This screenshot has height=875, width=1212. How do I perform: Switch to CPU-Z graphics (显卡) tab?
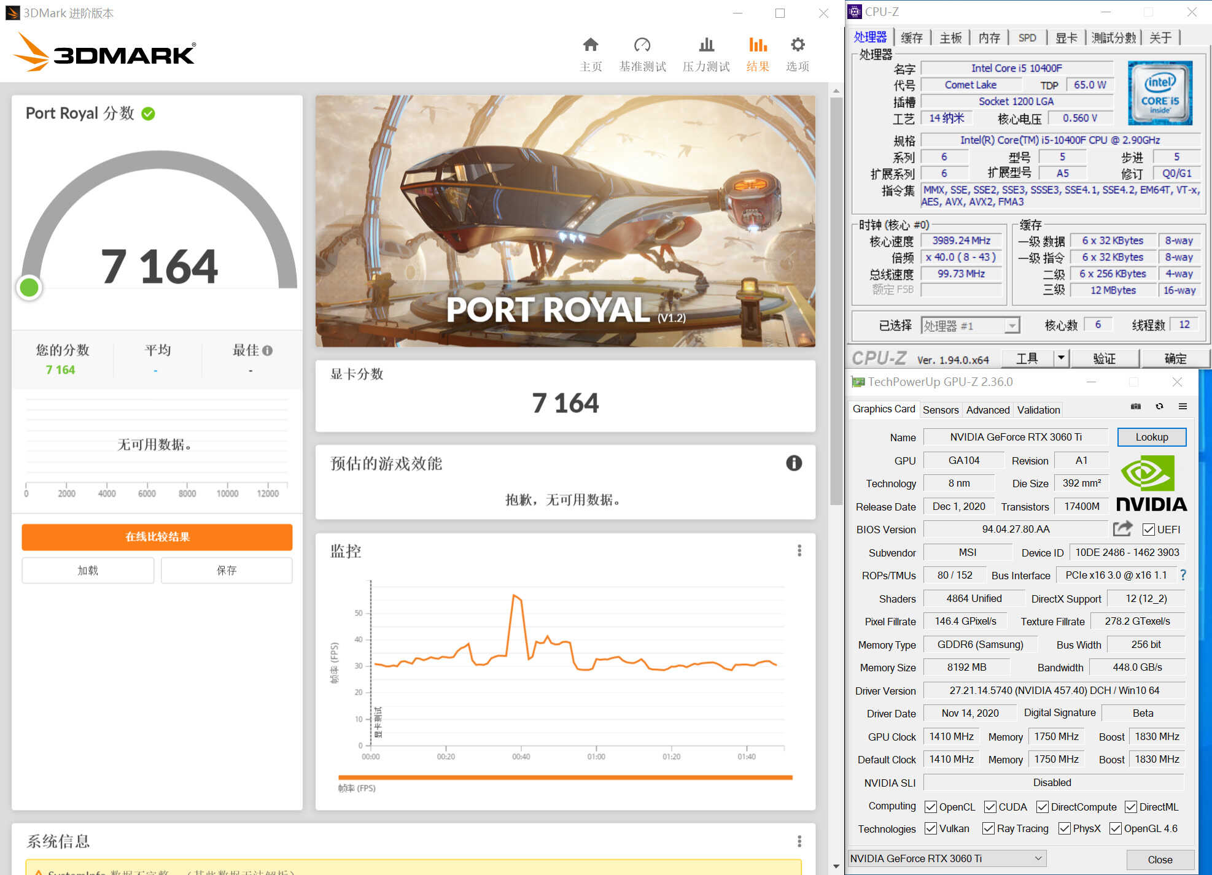tap(1066, 38)
